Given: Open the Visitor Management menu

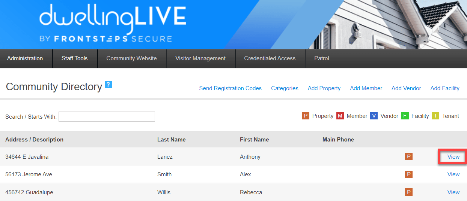Looking at the screenshot, I should [200, 58].
